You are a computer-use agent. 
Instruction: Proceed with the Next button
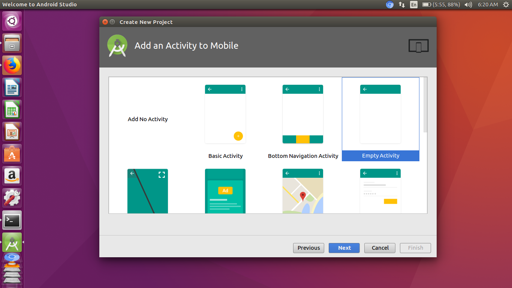click(344, 248)
